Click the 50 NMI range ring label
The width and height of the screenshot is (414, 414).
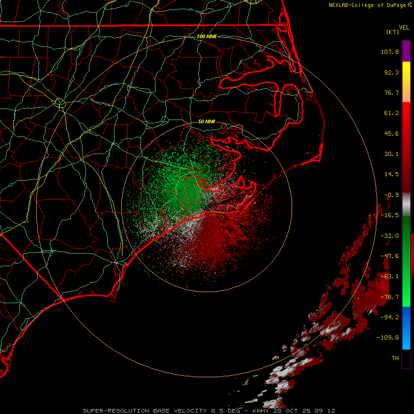pyautogui.click(x=207, y=121)
